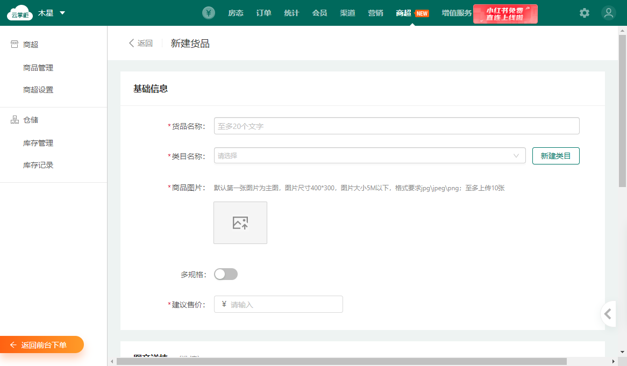Switch to the 订单 tab

point(264,13)
